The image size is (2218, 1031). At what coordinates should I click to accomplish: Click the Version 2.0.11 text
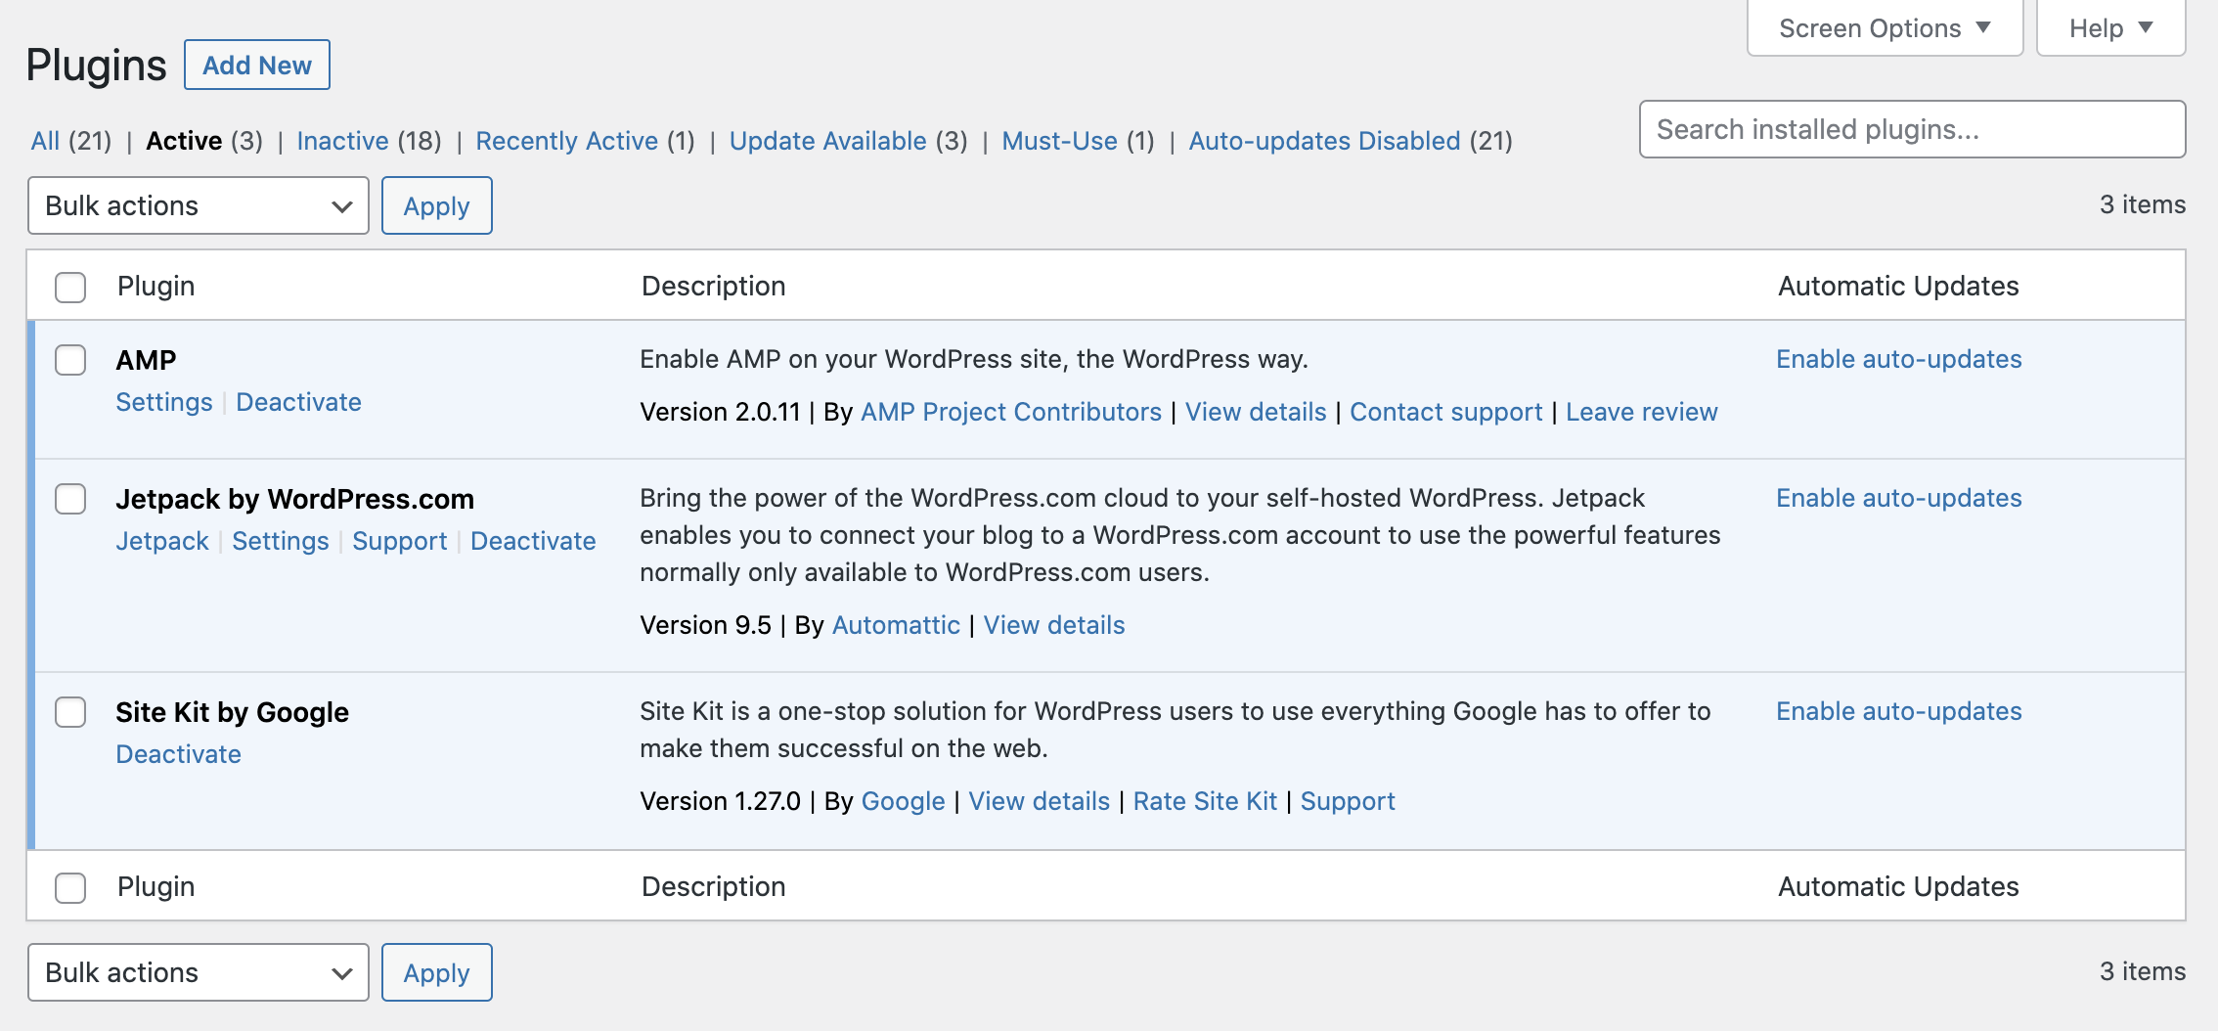tap(720, 412)
